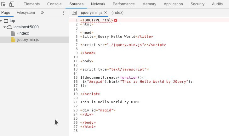The height and width of the screenshot is (136, 229).
Task: Activate the inspect element picker icon
Action: click(x=3, y=4)
